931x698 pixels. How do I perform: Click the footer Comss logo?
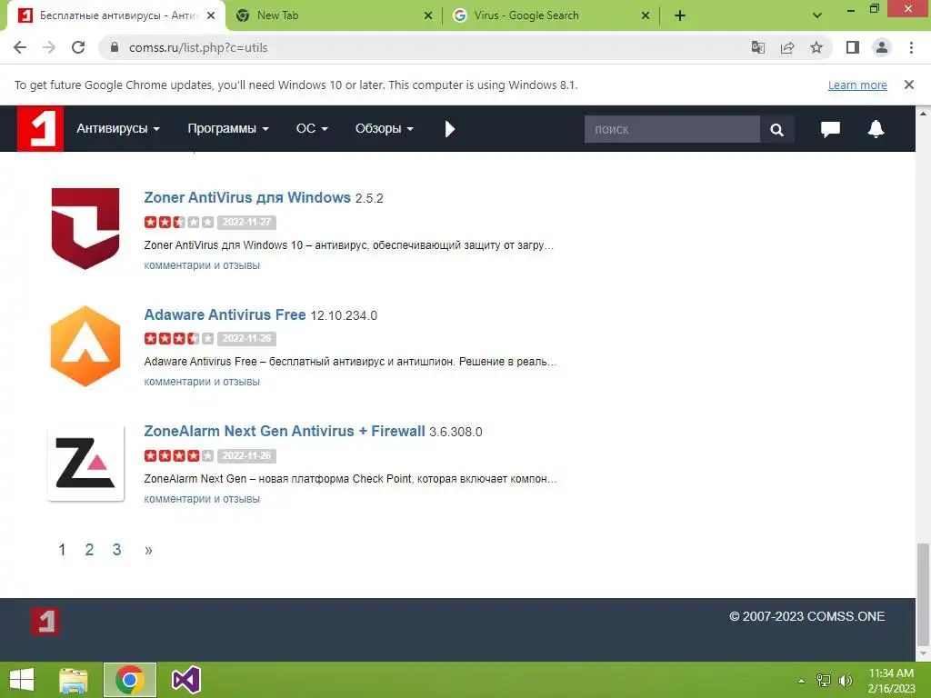pyautogui.click(x=45, y=622)
